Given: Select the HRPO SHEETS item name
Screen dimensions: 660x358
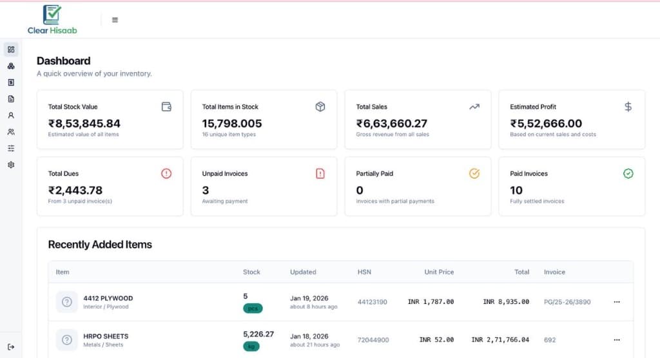Looking at the screenshot, I should 106,336.
